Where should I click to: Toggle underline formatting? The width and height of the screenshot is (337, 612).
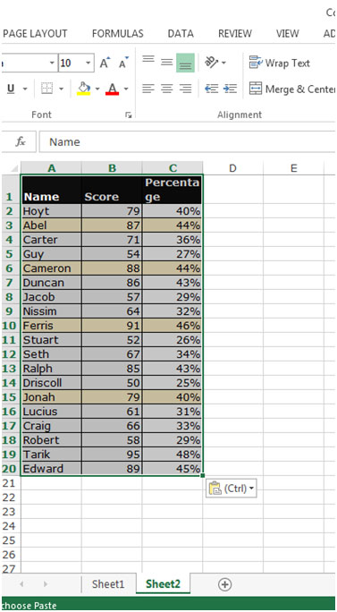11,89
